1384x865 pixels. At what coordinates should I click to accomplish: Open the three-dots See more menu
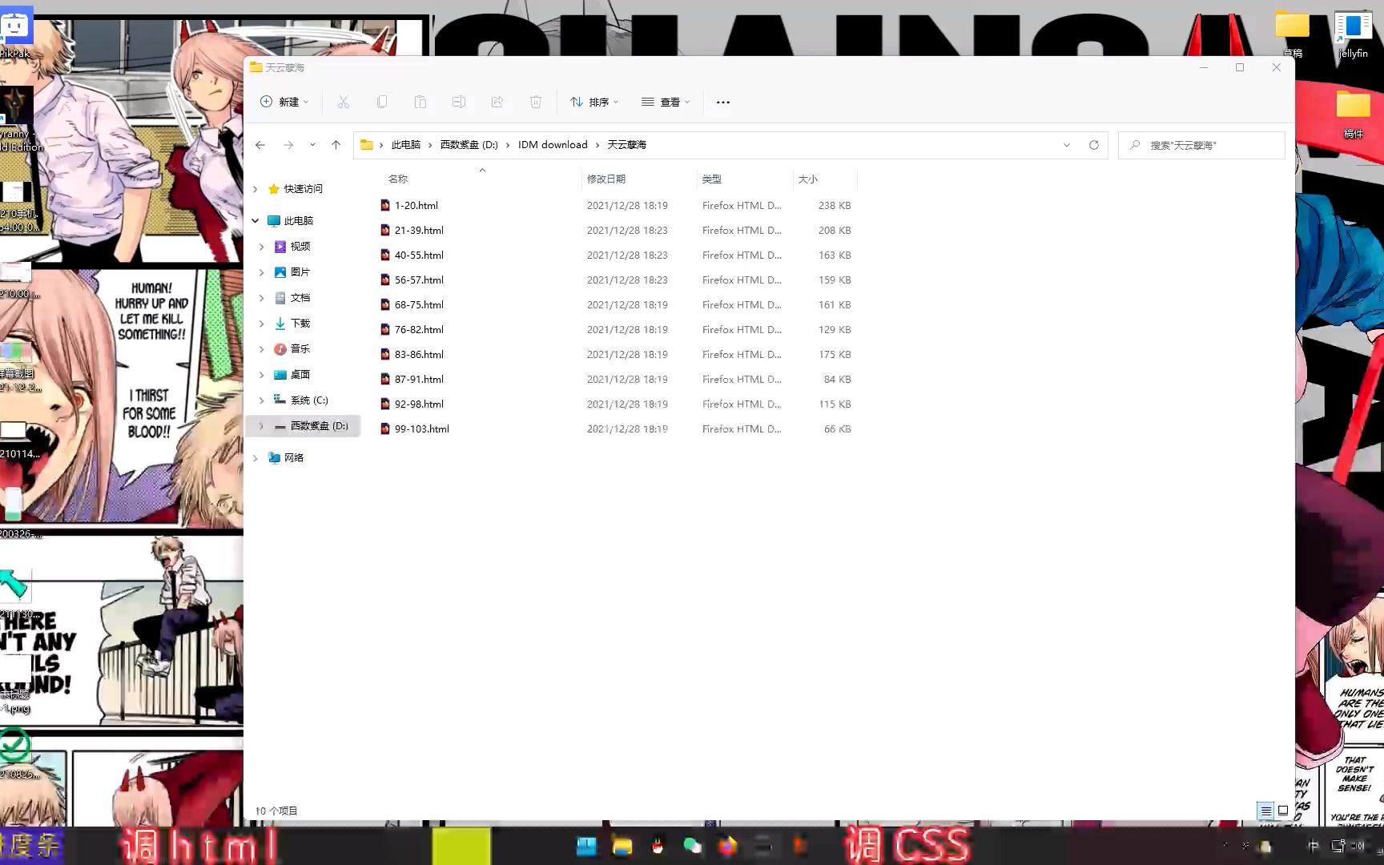(x=723, y=102)
